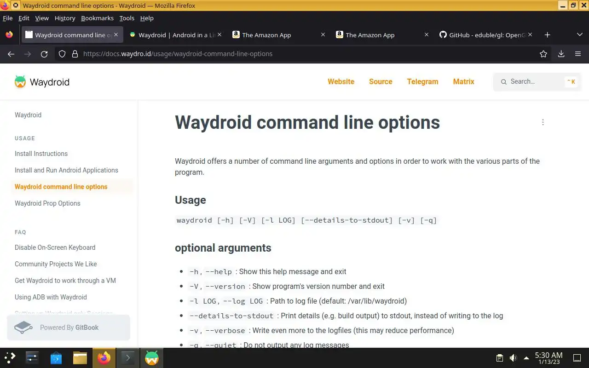Open the Telegram header link

point(422,81)
